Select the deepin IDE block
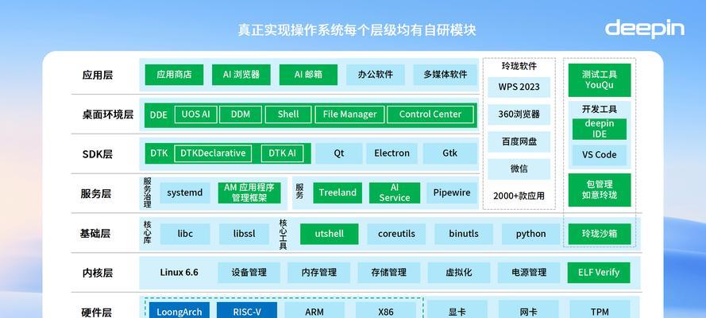 (x=600, y=130)
